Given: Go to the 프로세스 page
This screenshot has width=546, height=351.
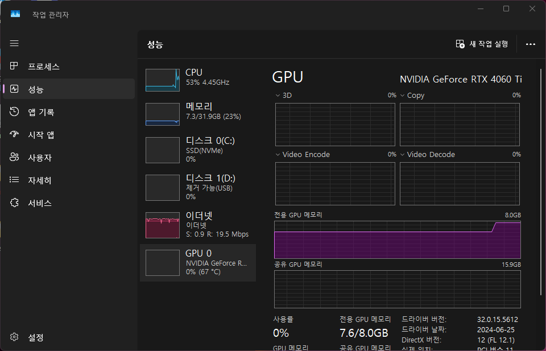Looking at the screenshot, I should [x=69, y=66].
